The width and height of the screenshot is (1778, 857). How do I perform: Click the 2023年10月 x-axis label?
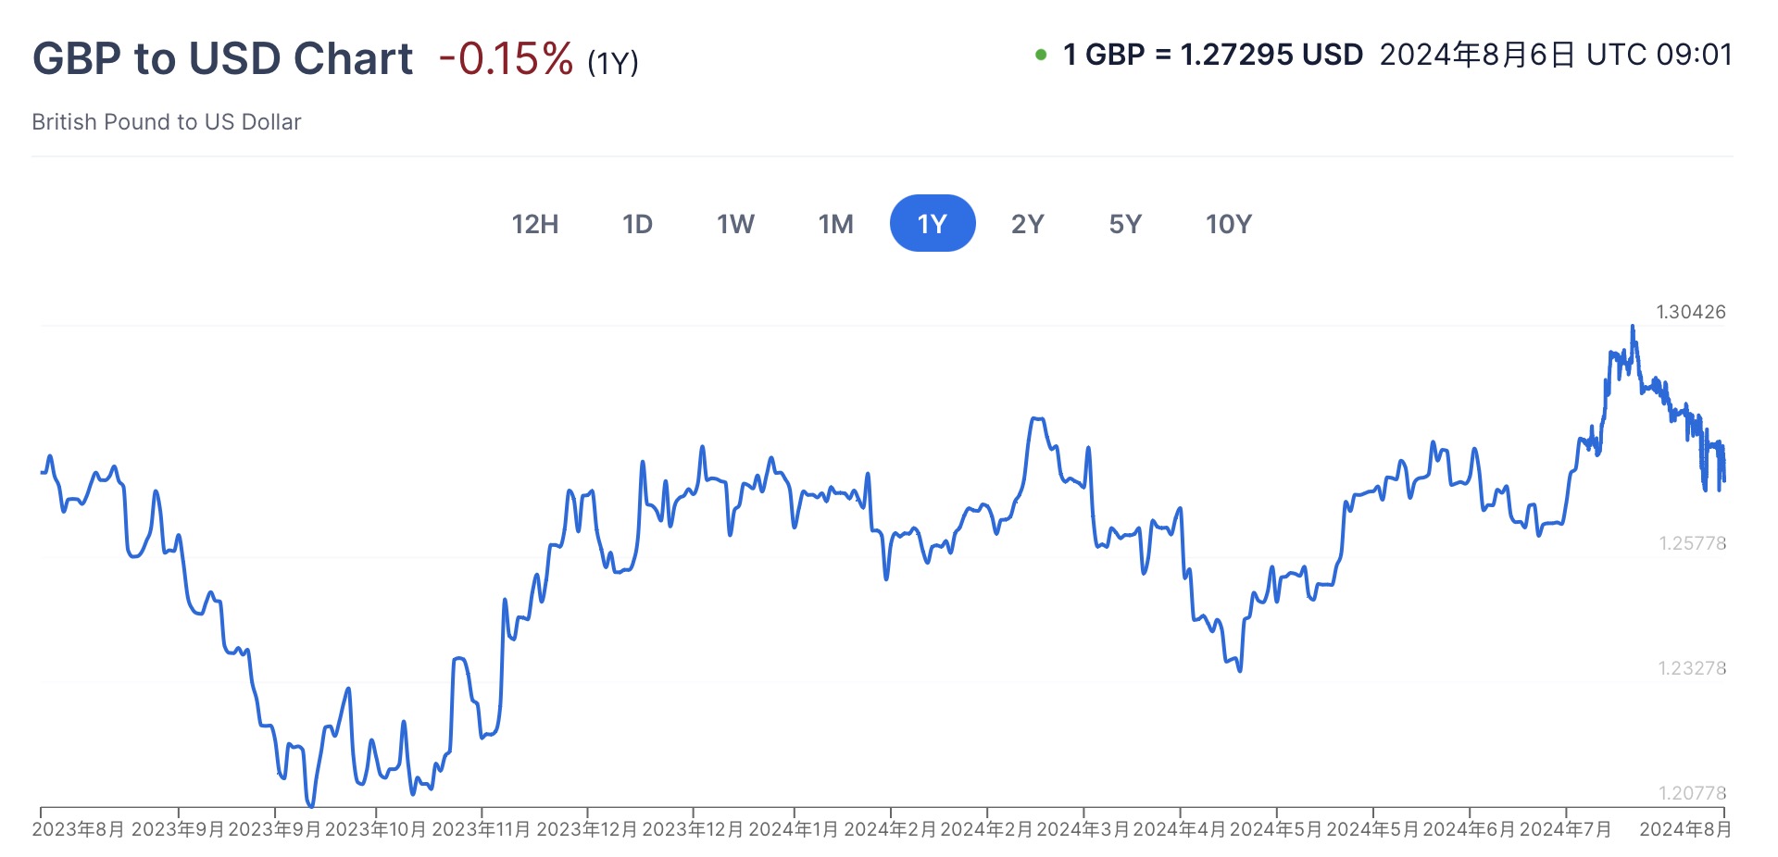(375, 829)
